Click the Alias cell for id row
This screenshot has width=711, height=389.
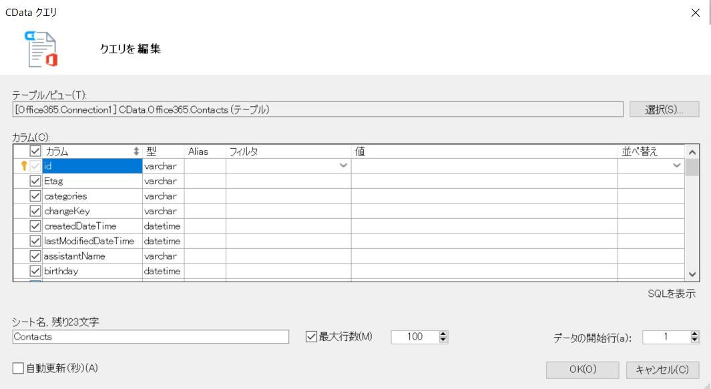pos(205,166)
